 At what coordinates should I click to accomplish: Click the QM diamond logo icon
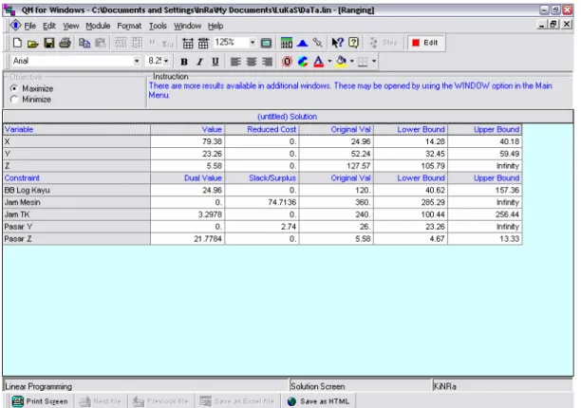click(15, 26)
